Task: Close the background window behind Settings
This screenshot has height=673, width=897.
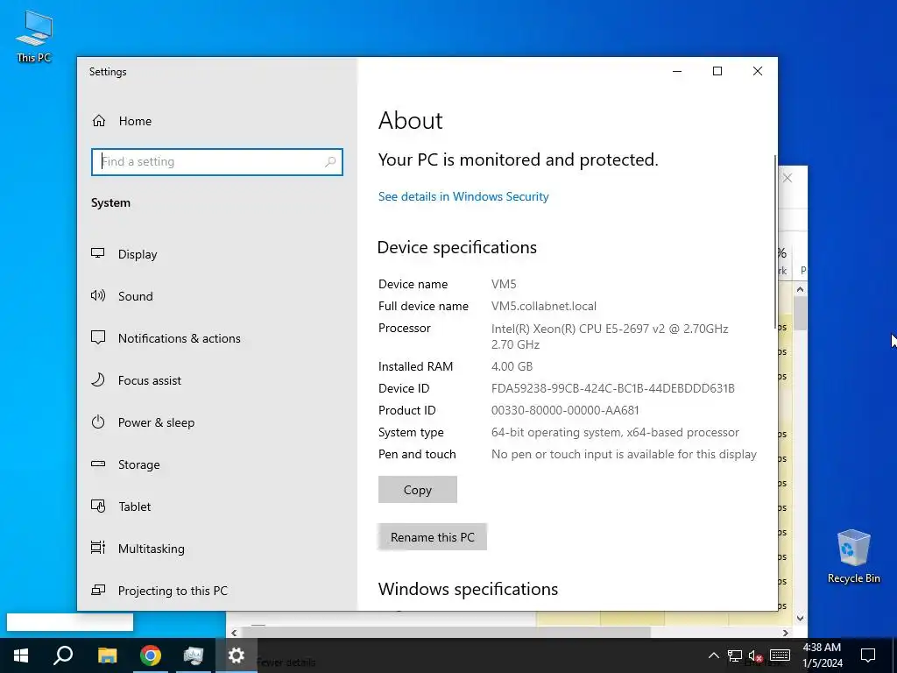Action: (x=788, y=178)
